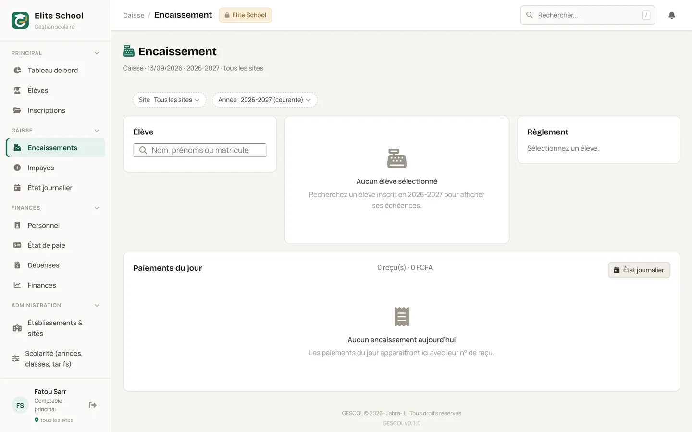This screenshot has width=692, height=432.
Task: Click the 'Comptable principal' role text
Action: (x=48, y=405)
